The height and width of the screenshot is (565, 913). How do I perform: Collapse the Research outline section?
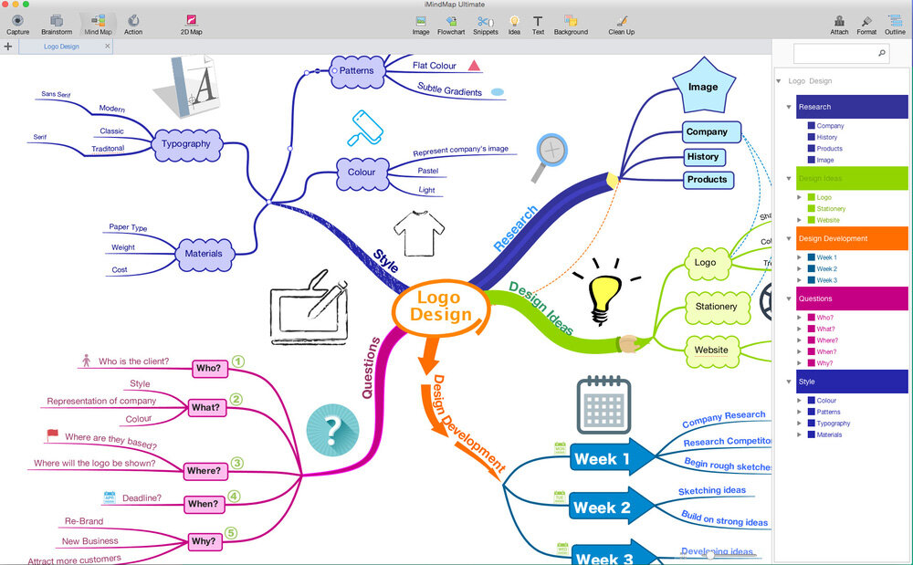click(789, 107)
